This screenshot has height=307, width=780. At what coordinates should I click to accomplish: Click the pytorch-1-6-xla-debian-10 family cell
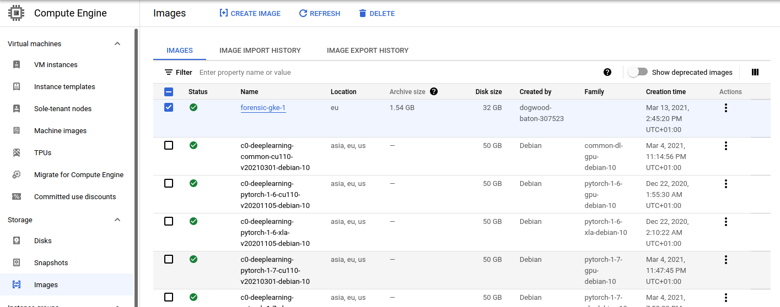606,227
